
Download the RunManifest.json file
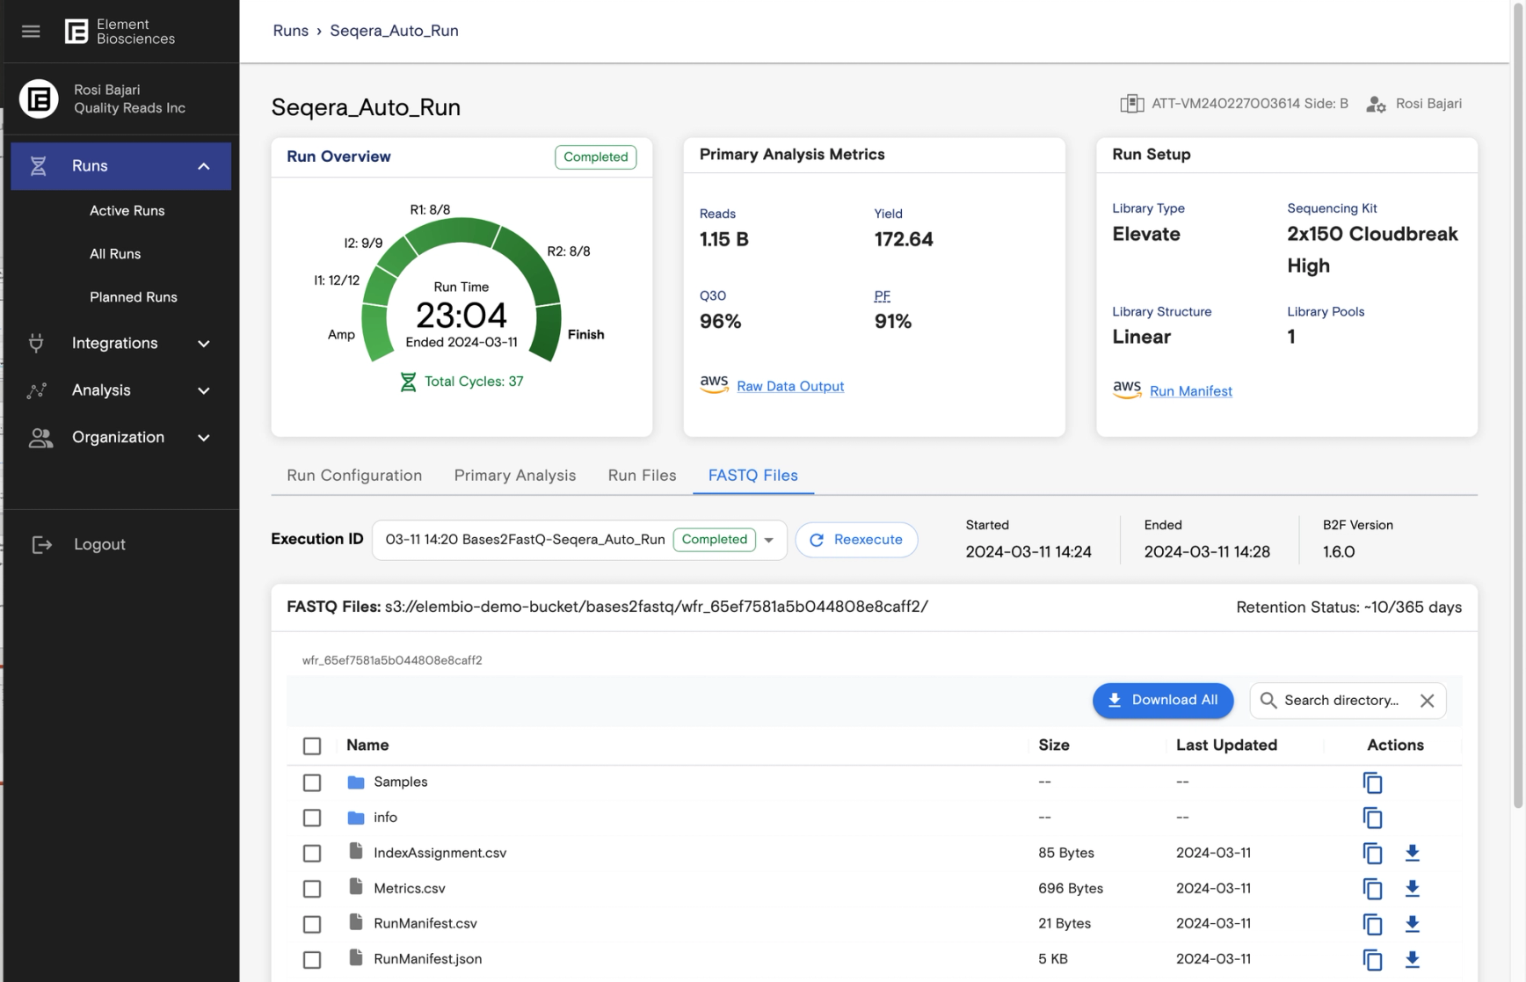tap(1412, 959)
